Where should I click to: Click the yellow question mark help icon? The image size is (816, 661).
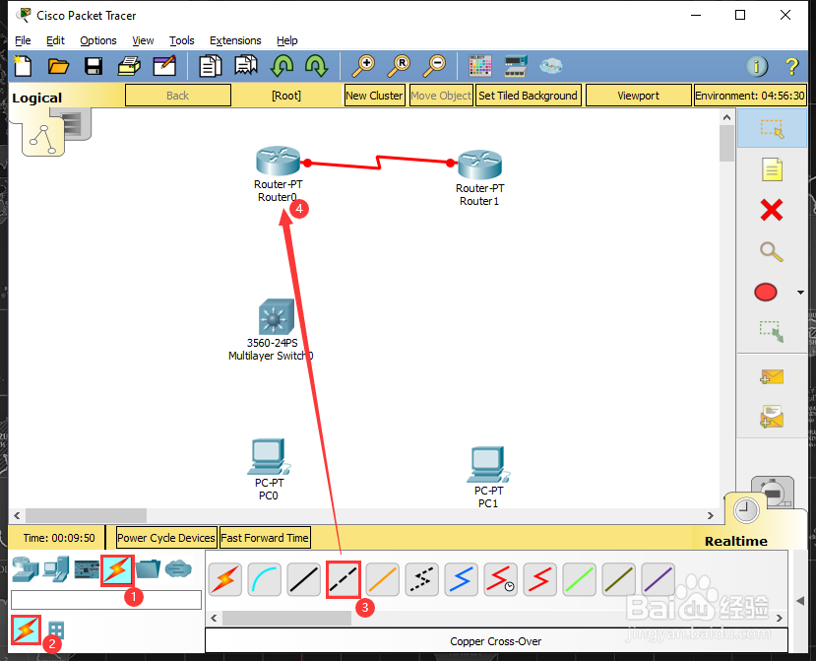(791, 66)
